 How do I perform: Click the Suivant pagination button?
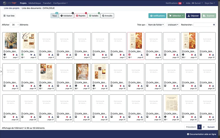coord(211,127)
